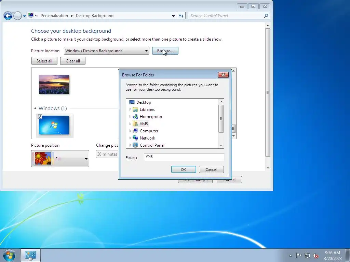
Task: Open the recent pages dropdown arrow
Action: point(24,16)
